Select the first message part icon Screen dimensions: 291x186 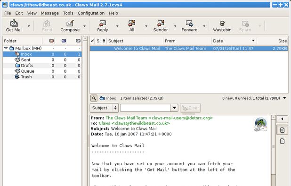282,130
